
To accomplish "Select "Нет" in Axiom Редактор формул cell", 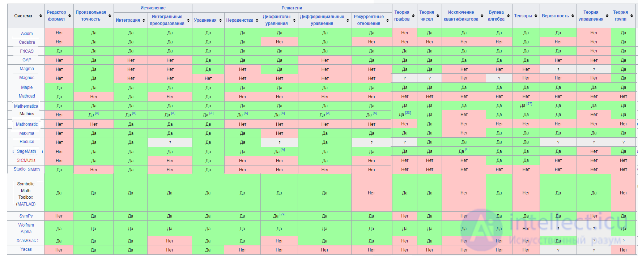I will (59, 33).
